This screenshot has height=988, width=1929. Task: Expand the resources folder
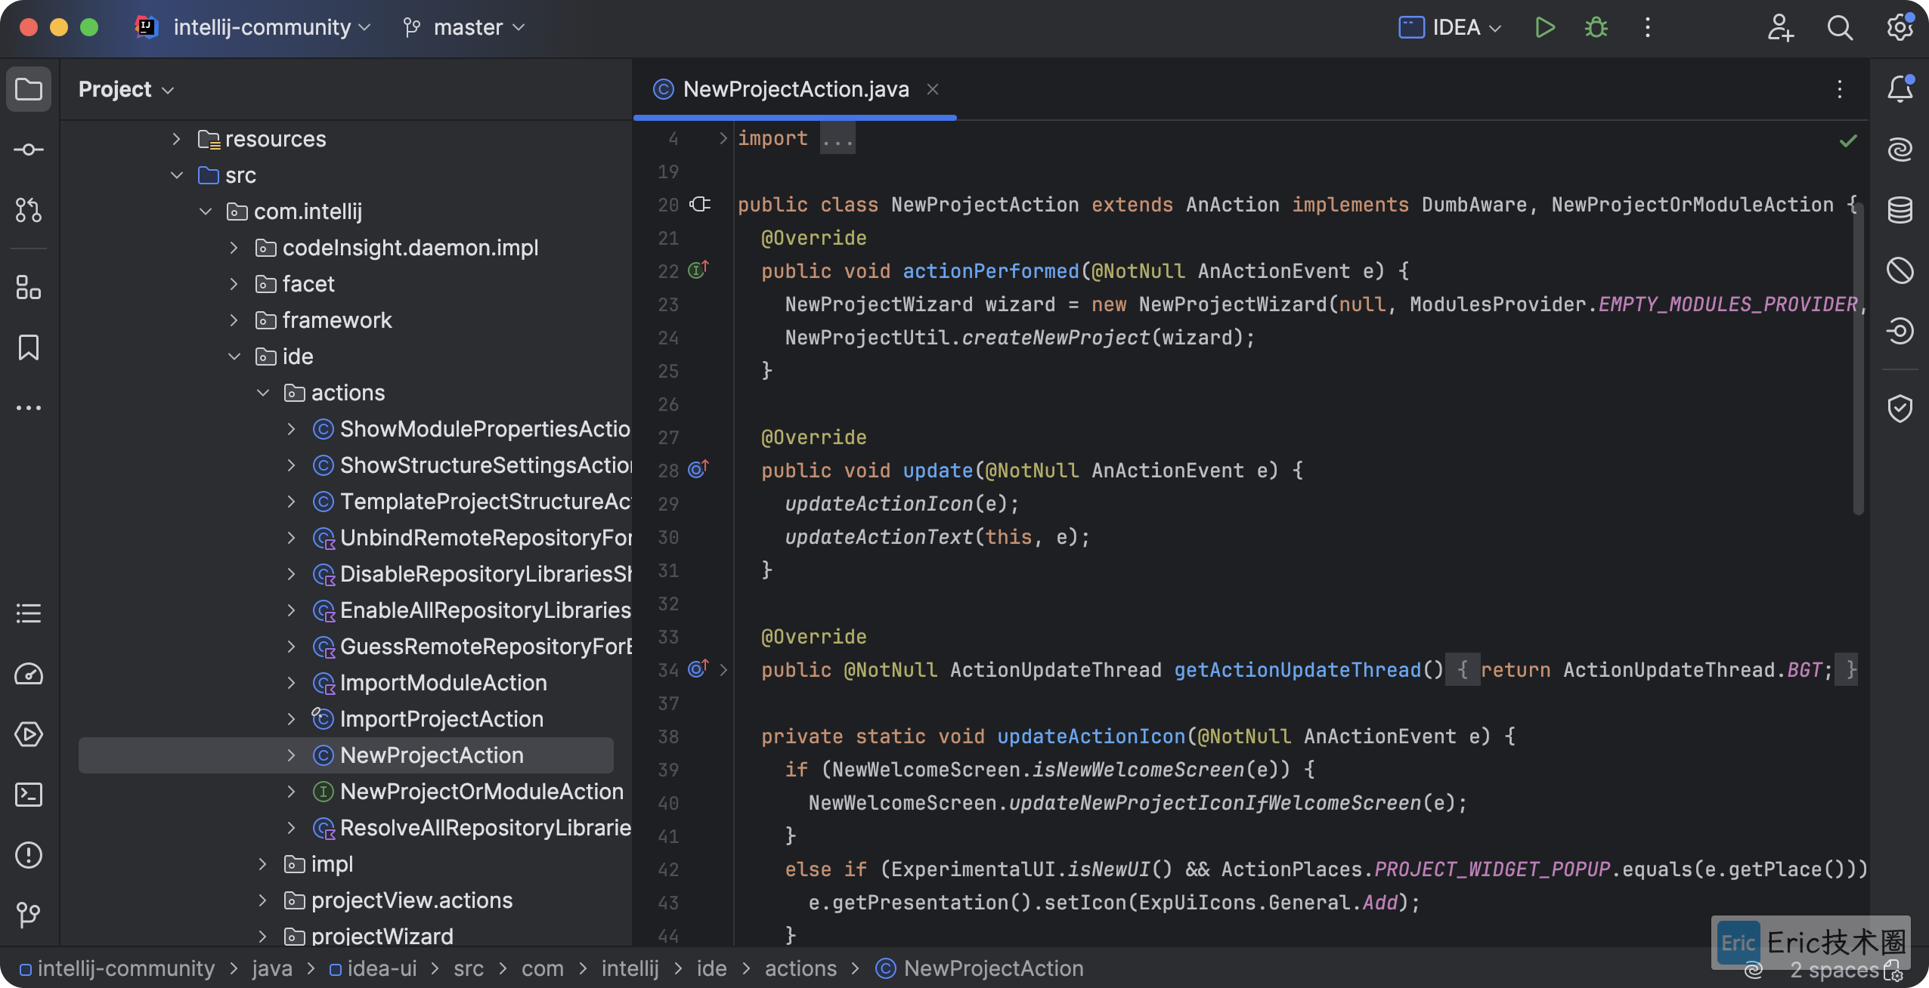(176, 139)
